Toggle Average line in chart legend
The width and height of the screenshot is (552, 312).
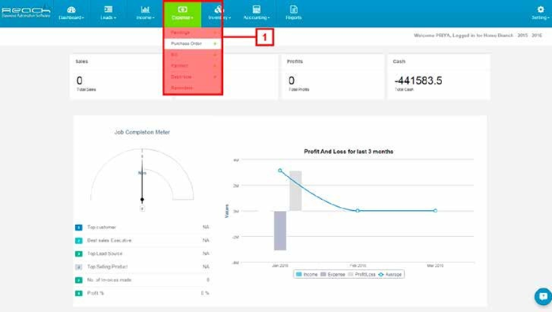click(390, 274)
